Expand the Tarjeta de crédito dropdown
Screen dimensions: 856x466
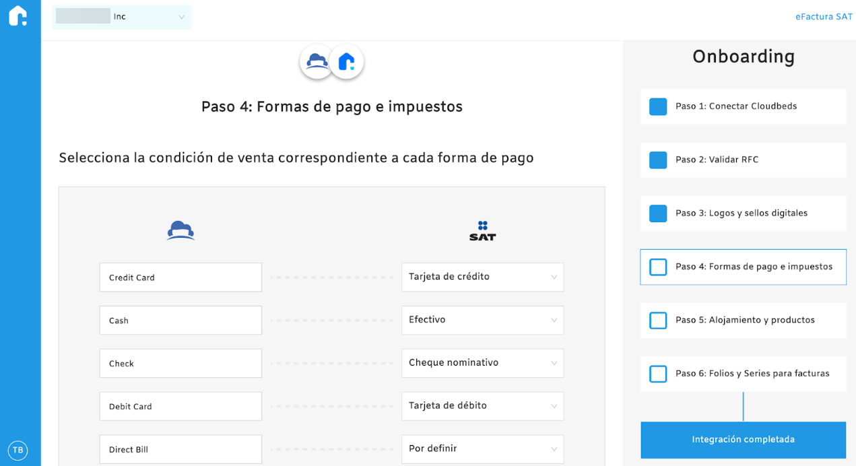[482, 277]
